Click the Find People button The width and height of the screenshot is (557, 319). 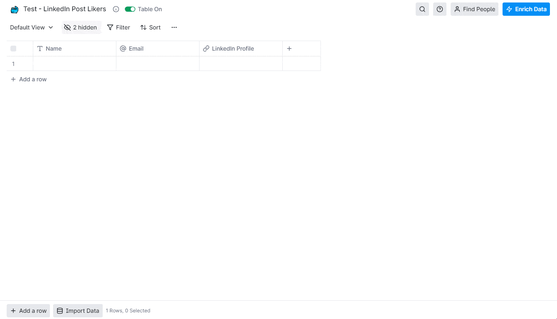[x=474, y=9]
